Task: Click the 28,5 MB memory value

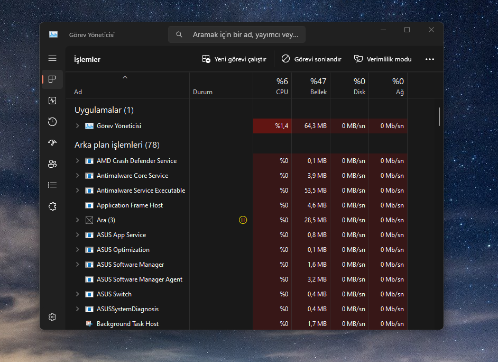Action: coord(316,220)
